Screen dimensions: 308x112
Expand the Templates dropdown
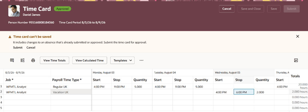(x=122, y=60)
